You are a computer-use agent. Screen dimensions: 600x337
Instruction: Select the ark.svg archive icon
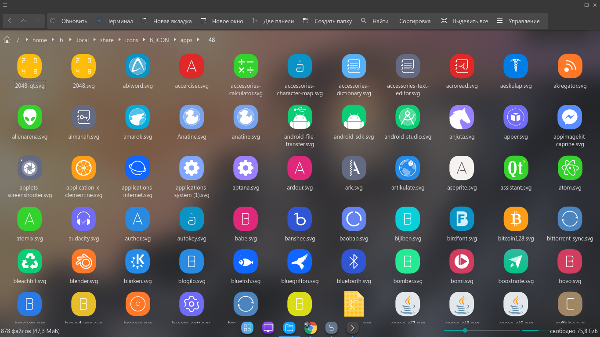354,168
